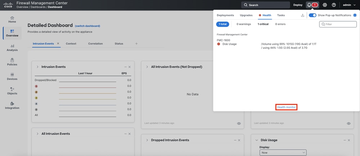Open the help question mark icon
Image resolution: width=360 pixels, height=156 pixels.
pyautogui.click(x=334, y=5)
